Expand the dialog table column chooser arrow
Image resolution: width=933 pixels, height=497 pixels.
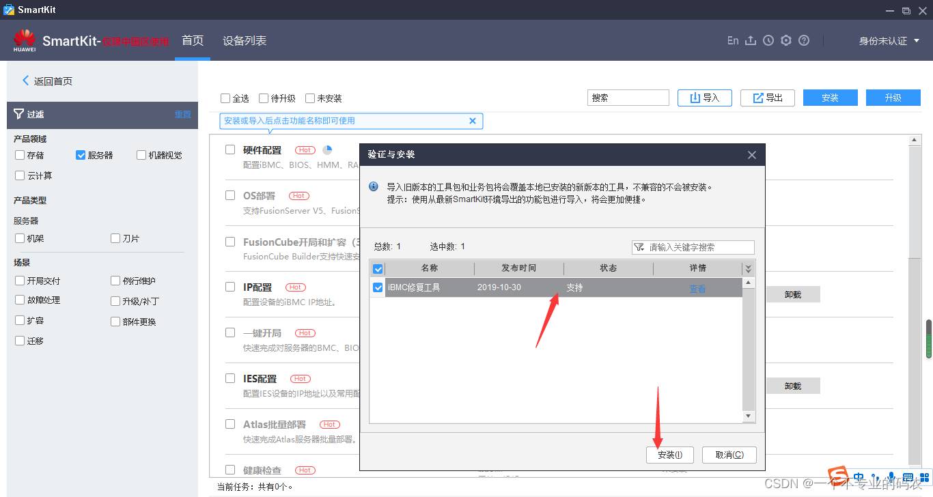[x=748, y=268]
